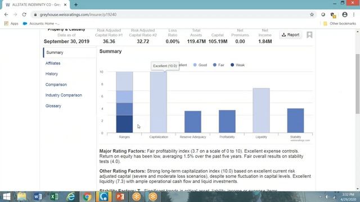Image resolution: width=360 pixels, height=202 pixels.
Task: Click the Profitability bar
Action: click(227, 121)
